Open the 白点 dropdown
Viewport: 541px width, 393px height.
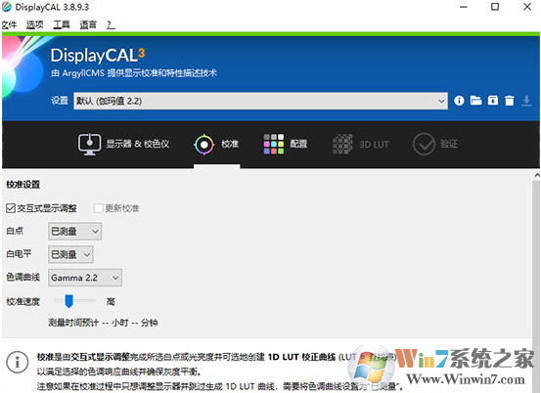coord(75,232)
